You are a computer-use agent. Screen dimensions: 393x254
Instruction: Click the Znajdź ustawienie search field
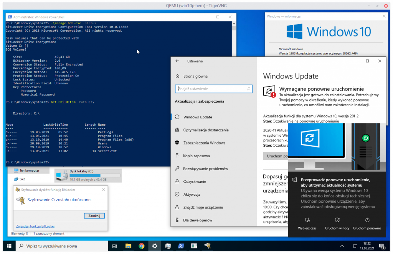[213, 89]
